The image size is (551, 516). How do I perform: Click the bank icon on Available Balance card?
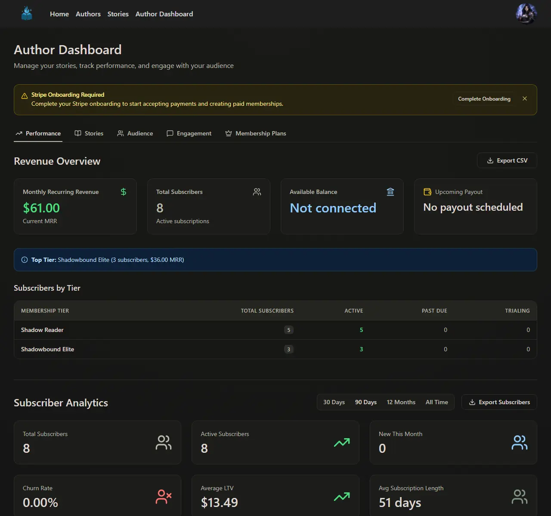pyautogui.click(x=390, y=192)
